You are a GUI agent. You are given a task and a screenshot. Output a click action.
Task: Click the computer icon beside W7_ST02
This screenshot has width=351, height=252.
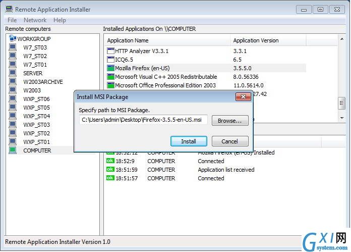[x=13, y=56]
